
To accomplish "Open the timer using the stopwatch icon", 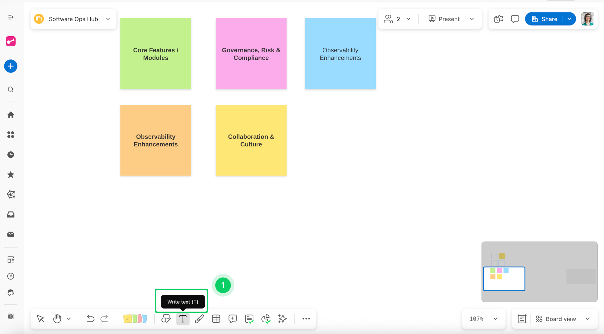I will 498,19.
